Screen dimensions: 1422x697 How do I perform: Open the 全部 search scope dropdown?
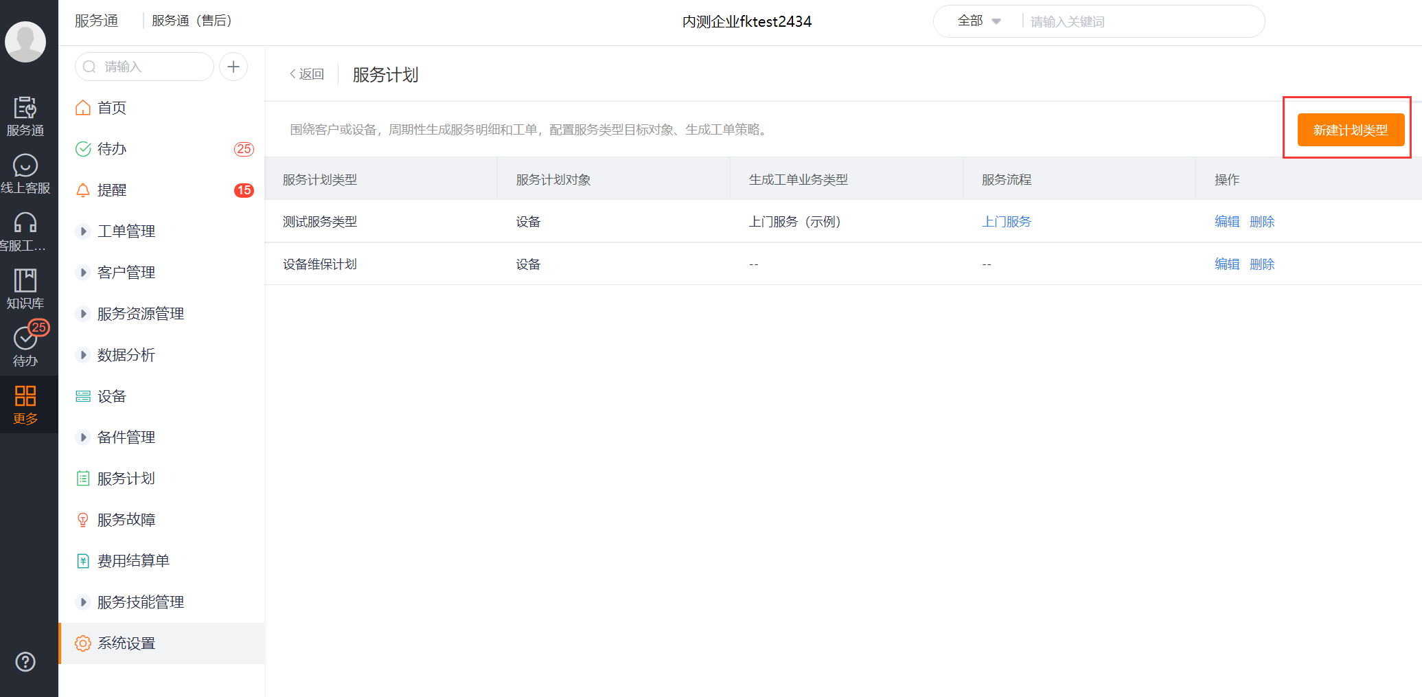pyautogui.click(x=979, y=21)
